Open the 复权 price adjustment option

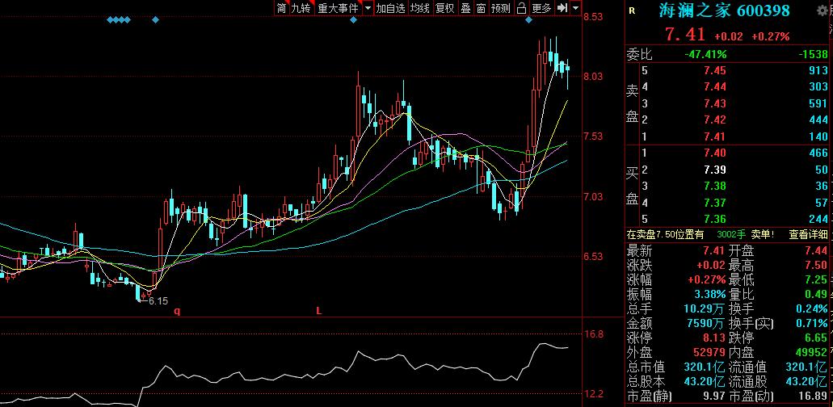tap(444, 8)
